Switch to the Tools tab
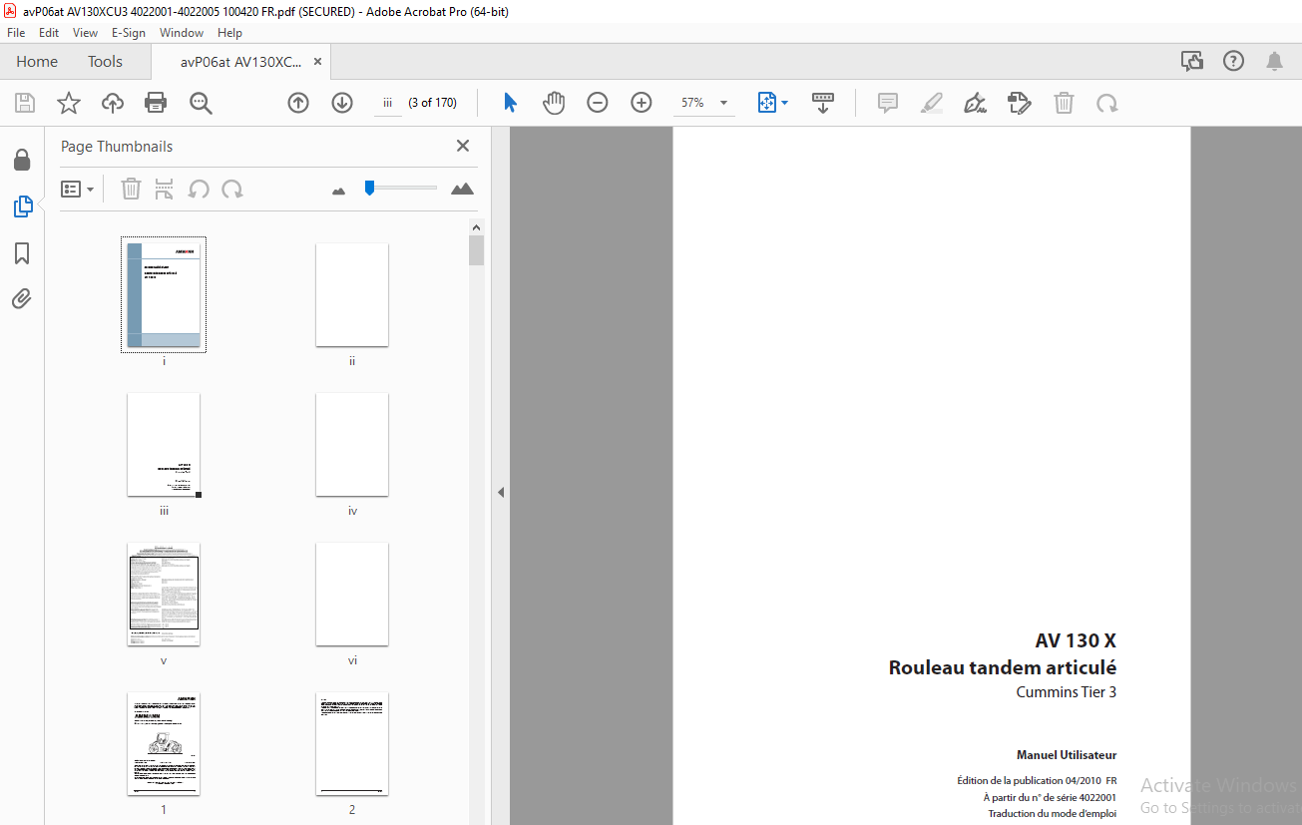The height and width of the screenshot is (825, 1302). coord(105,62)
